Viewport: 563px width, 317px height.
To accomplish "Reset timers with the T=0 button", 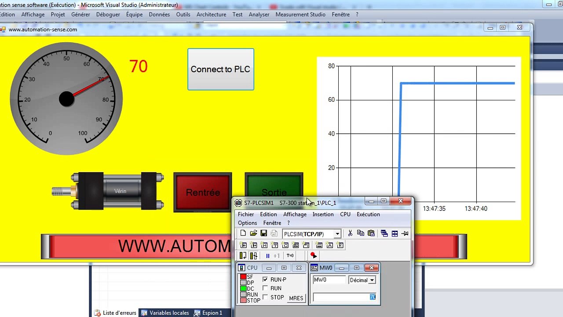I will click(290, 255).
